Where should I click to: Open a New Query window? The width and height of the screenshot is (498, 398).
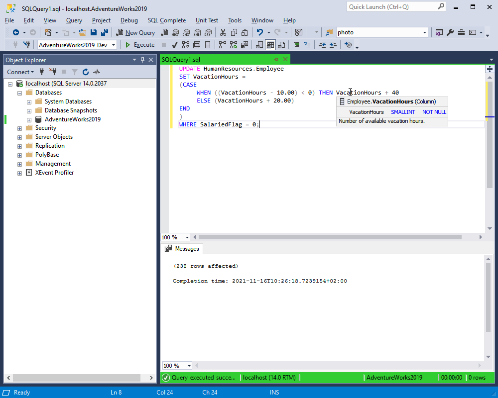[135, 32]
